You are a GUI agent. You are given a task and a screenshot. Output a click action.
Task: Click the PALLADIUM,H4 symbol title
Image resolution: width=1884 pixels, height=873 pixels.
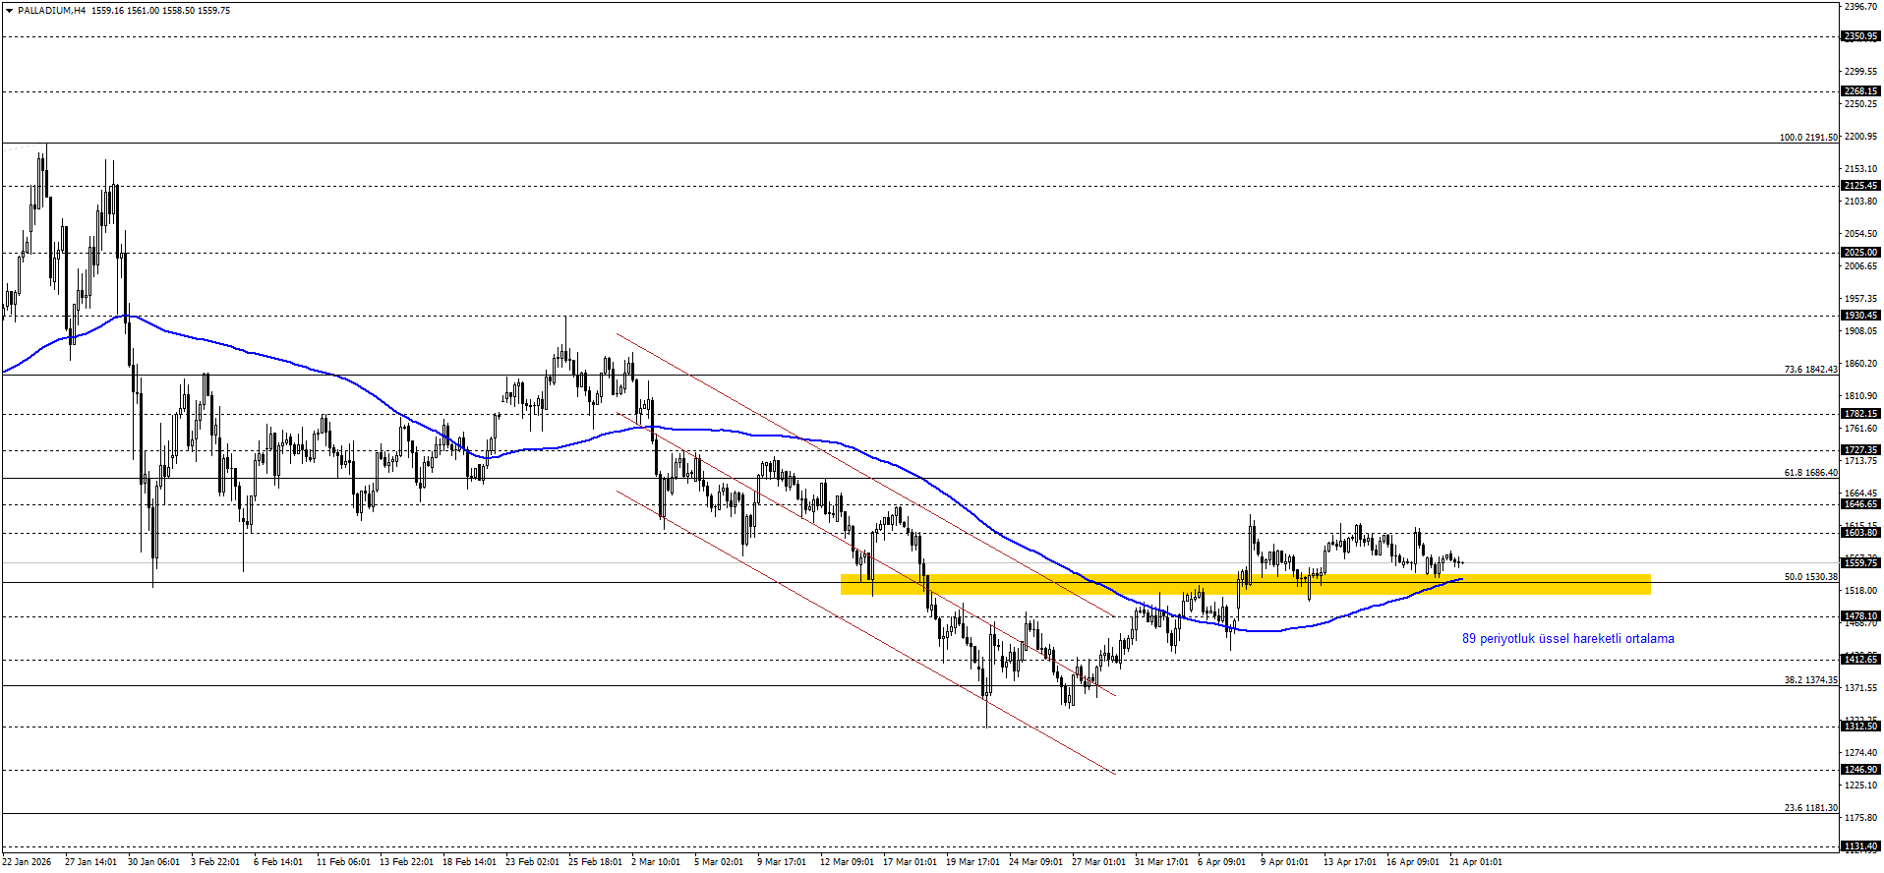[x=51, y=11]
